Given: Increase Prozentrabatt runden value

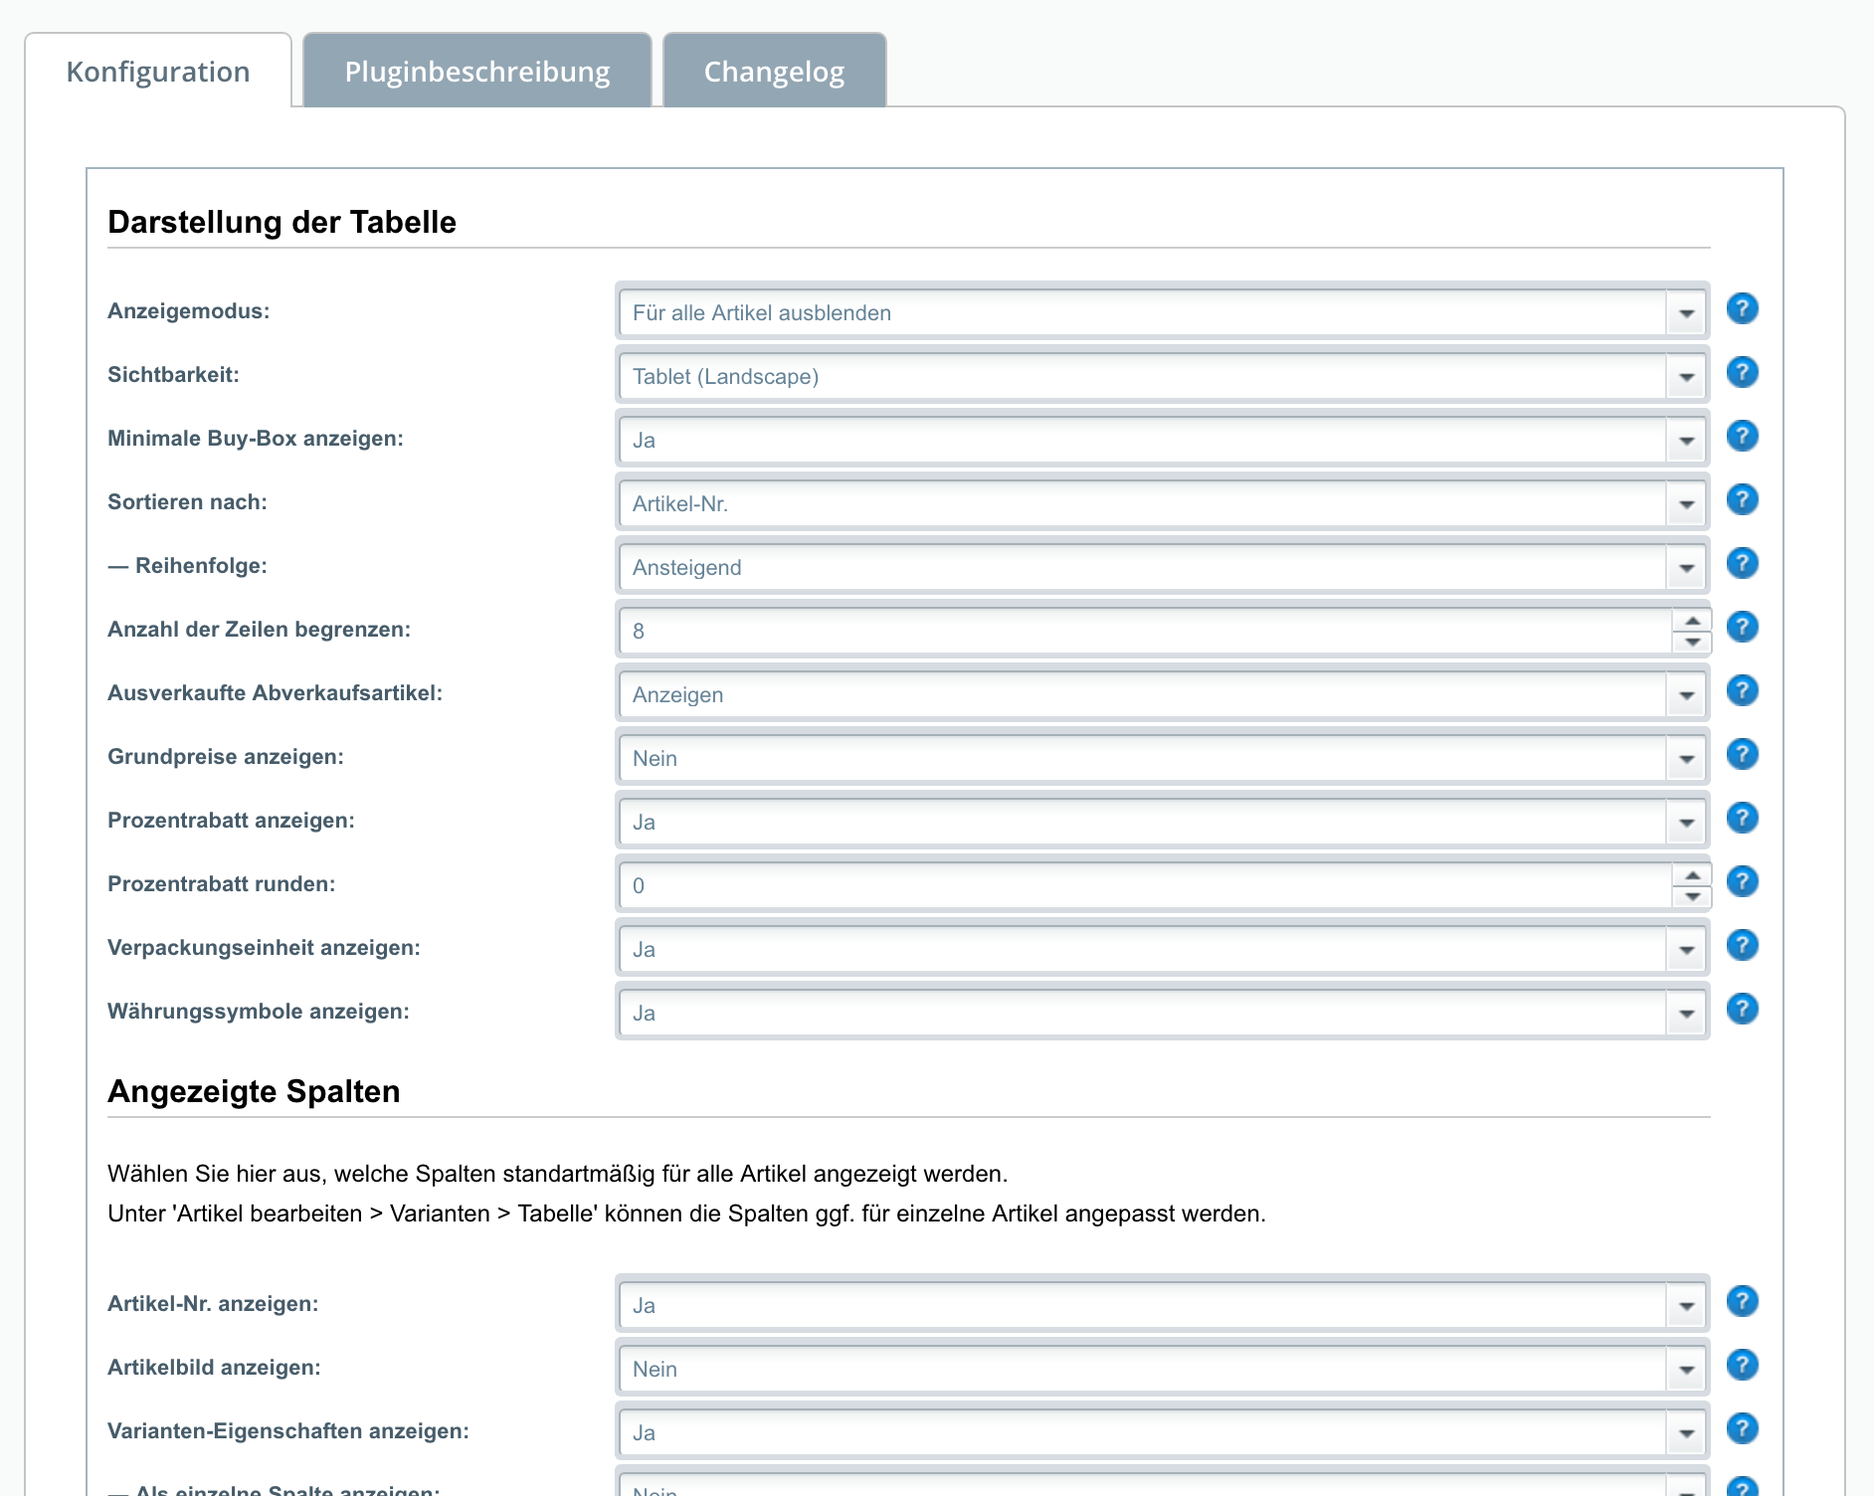Looking at the screenshot, I should click(1692, 874).
